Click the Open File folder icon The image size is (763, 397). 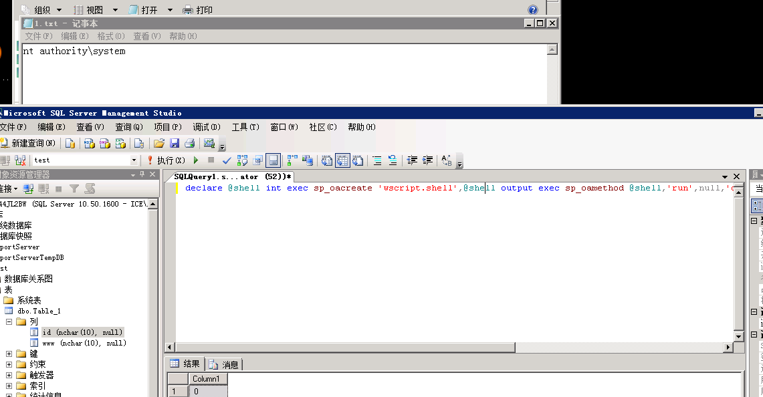click(x=158, y=143)
